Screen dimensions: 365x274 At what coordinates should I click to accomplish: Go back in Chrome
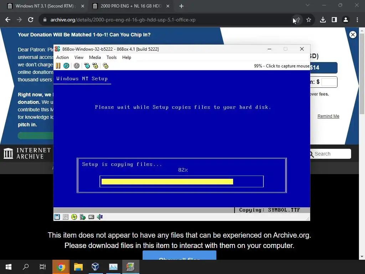tap(8, 20)
